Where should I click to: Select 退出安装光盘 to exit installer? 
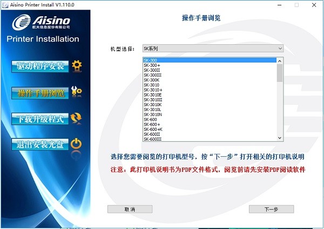(40, 144)
